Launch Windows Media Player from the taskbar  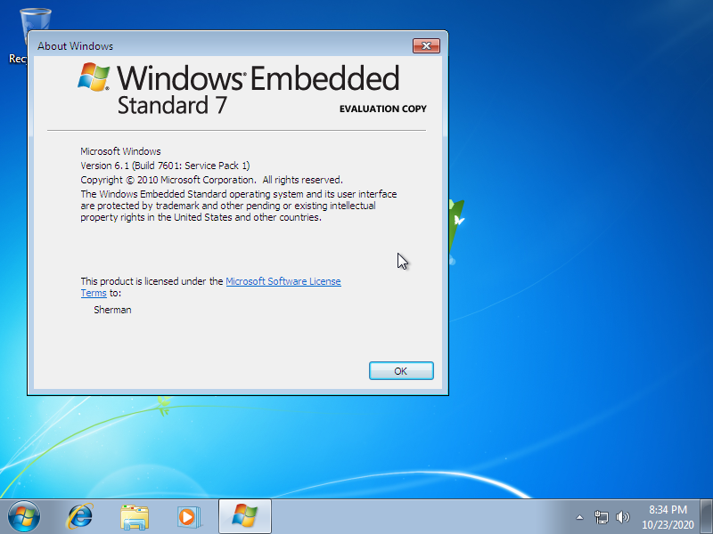point(189,516)
